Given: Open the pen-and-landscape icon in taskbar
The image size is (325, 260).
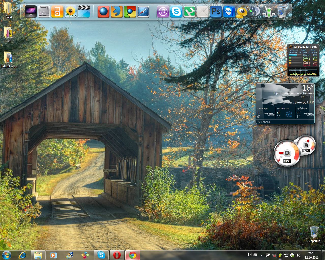Looking at the screenshot, I should (x=69, y=255).
